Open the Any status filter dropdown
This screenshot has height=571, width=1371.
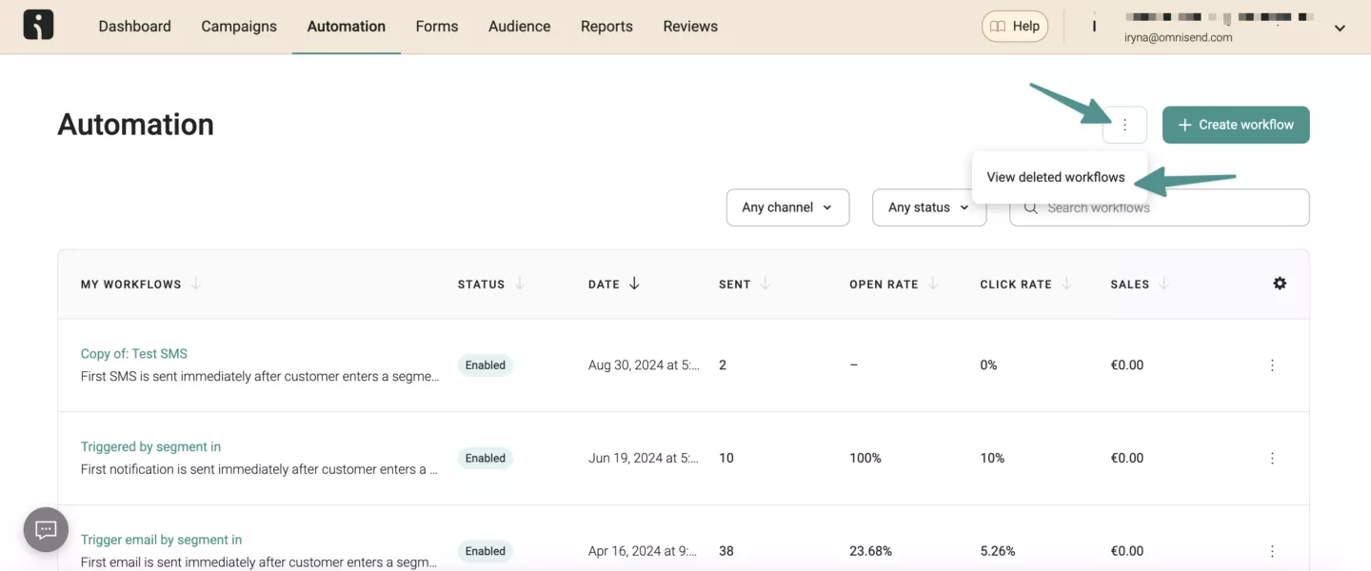click(929, 207)
